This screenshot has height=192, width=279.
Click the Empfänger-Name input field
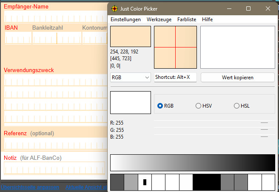55,17
